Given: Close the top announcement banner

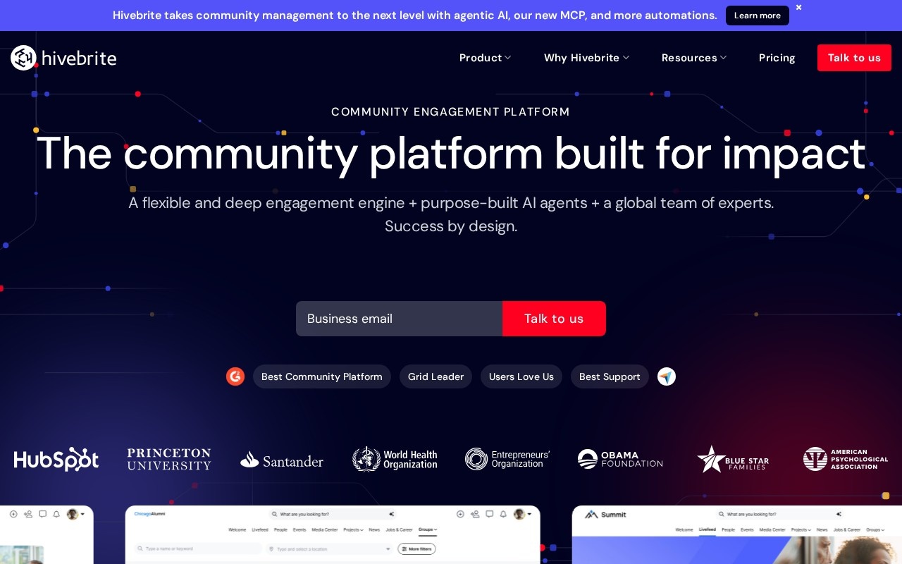Looking at the screenshot, I should click(x=798, y=7).
